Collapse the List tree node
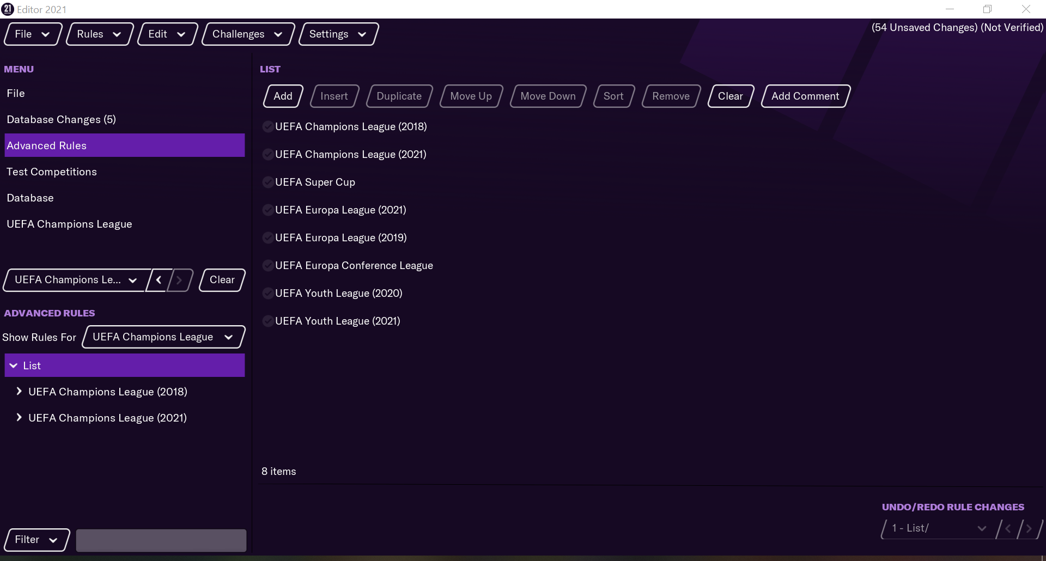This screenshot has height=561, width=1046. pos(14,365)
